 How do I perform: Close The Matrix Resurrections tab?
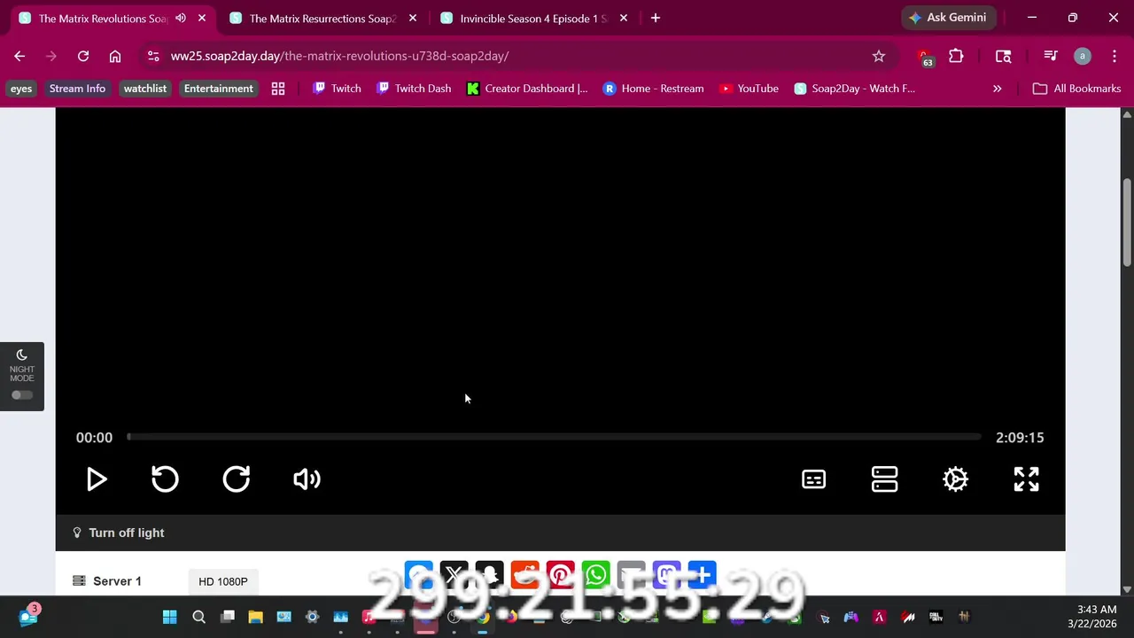tap(412, 18)
